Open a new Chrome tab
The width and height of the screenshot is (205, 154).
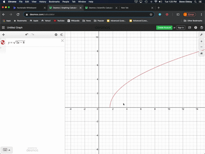pos(158,8)
